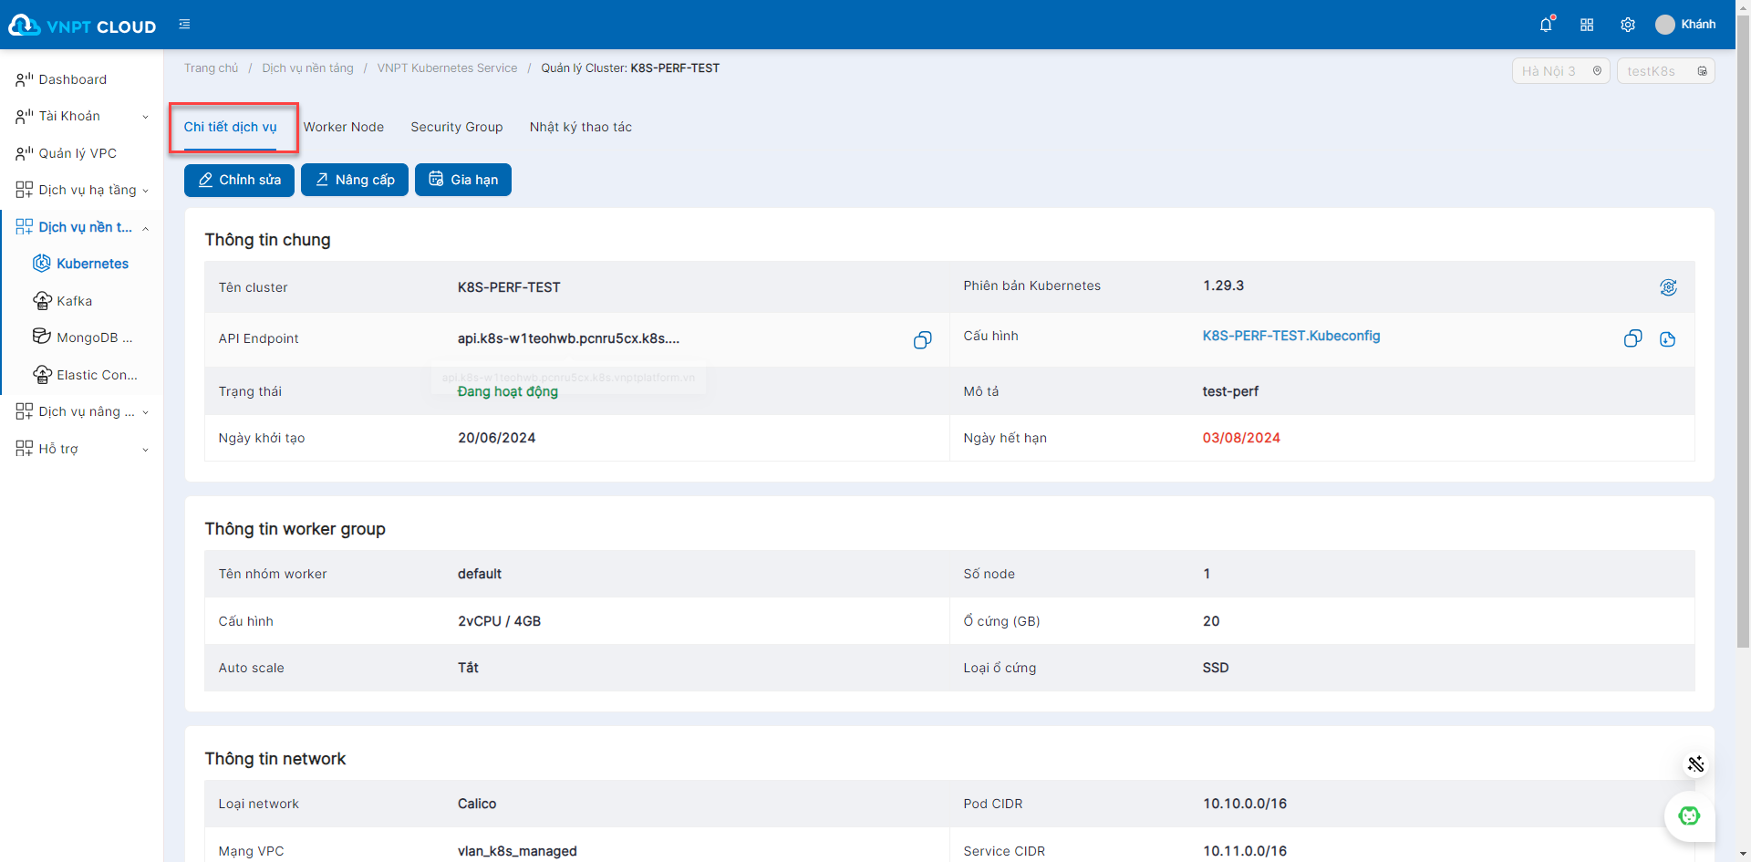Copy the API Endpoint value
The width and height of the screenshot is (1751, 862).
point(922,339)
